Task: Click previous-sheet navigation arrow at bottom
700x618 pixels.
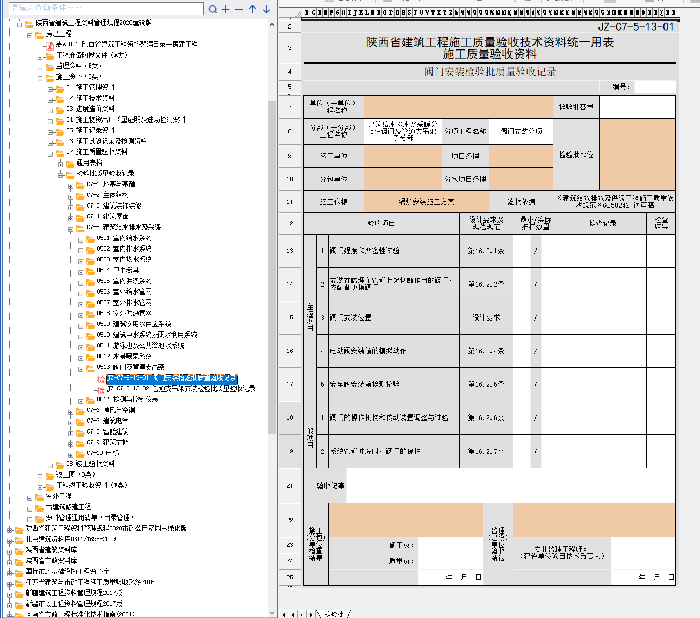Action: click(293, 614)
